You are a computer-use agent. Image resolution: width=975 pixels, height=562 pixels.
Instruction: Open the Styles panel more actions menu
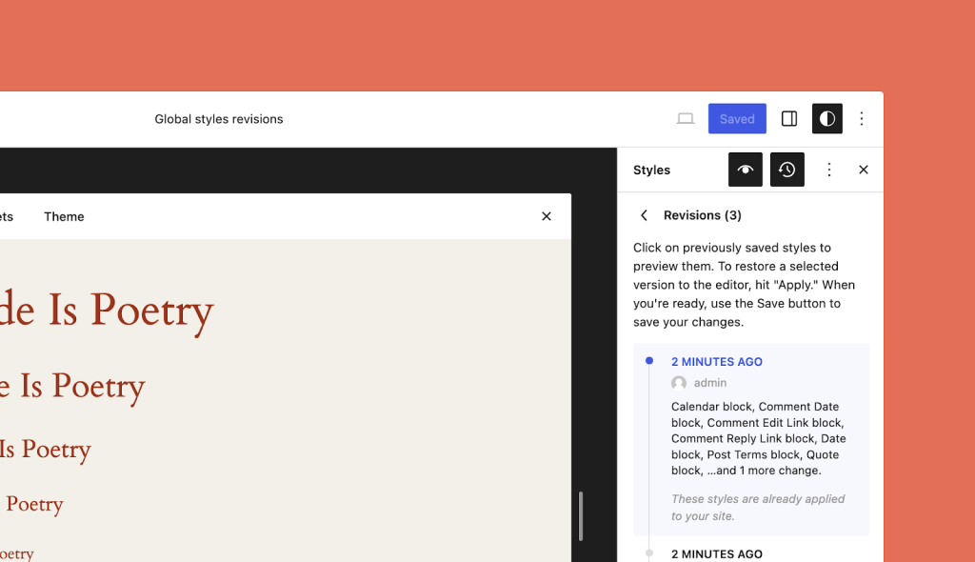828,170
